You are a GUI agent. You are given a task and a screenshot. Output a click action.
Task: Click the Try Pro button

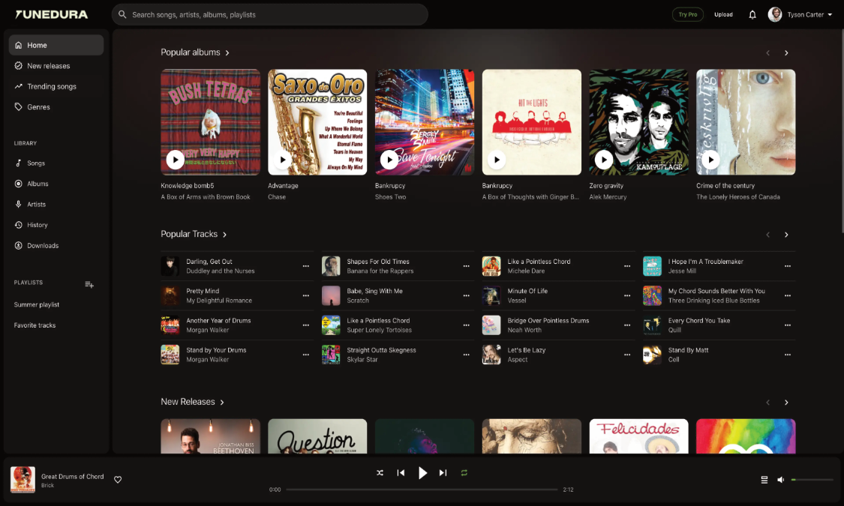687,14
